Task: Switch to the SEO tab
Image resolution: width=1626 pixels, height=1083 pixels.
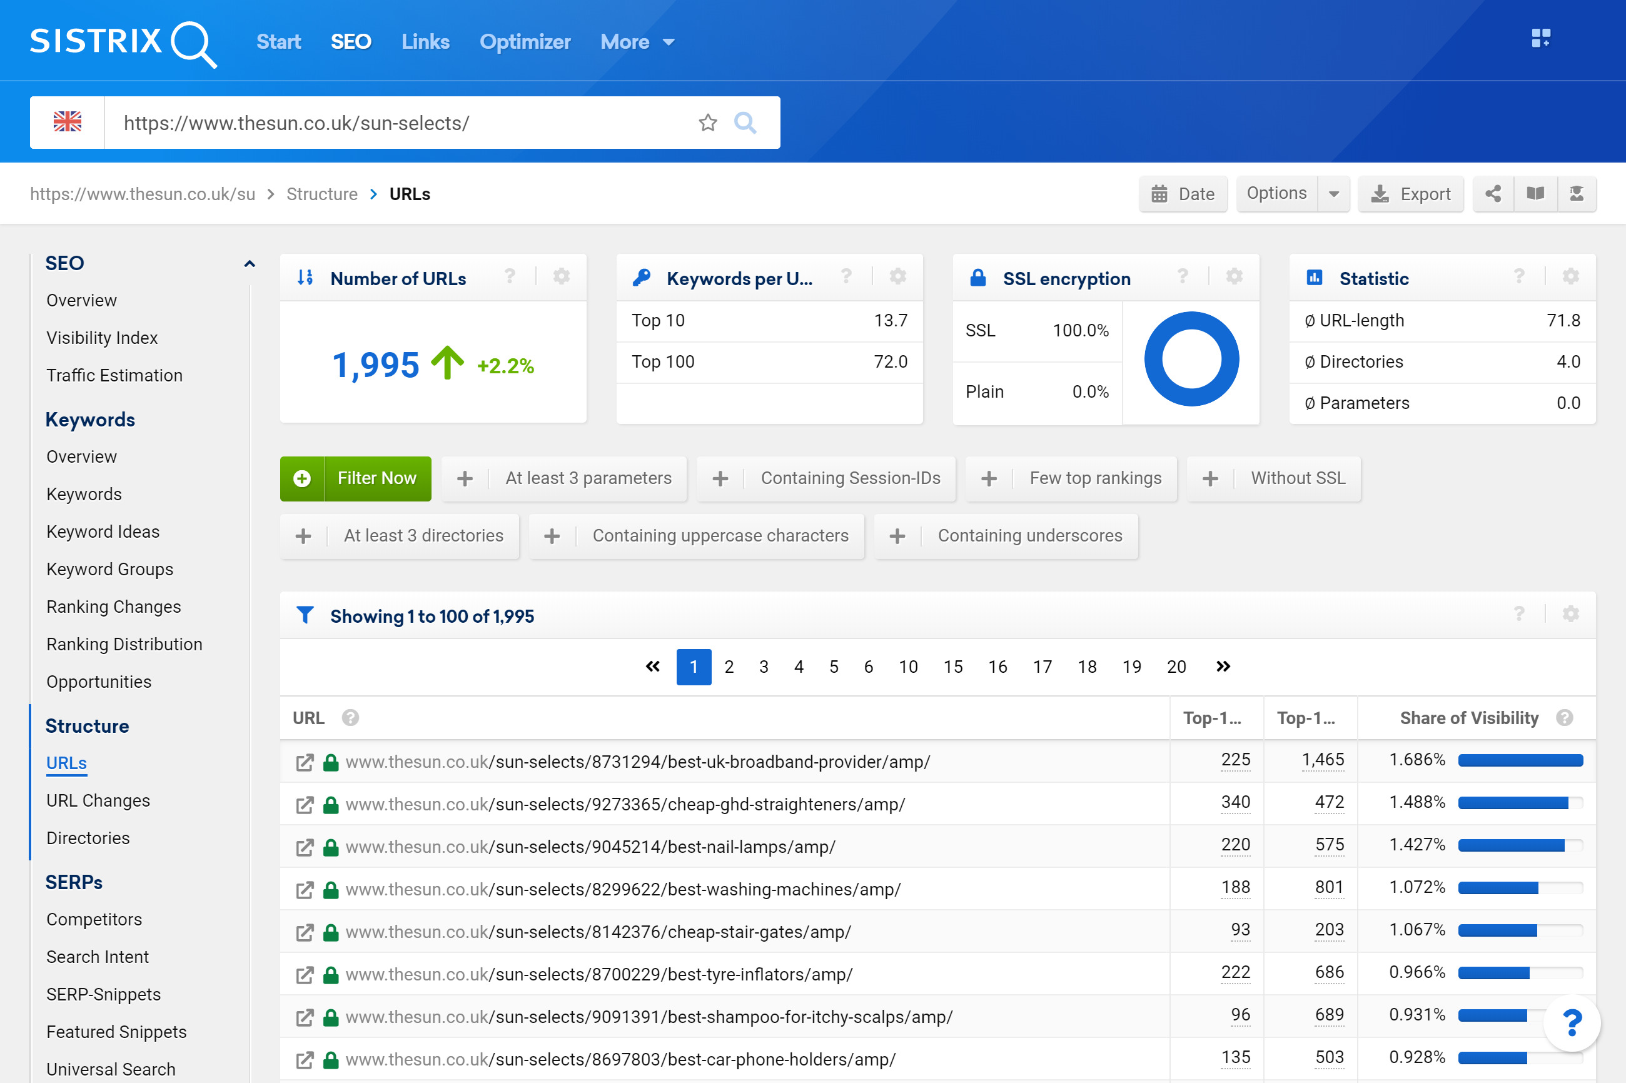Action: click(x=351, y=42)
